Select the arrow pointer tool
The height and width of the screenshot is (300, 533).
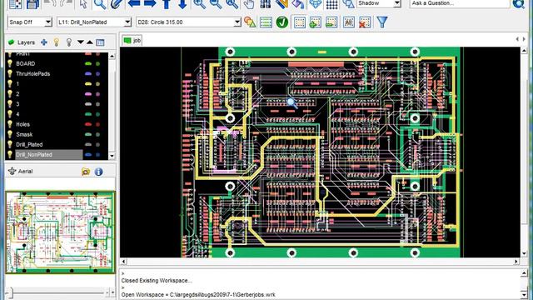click(x=83, y=3)
